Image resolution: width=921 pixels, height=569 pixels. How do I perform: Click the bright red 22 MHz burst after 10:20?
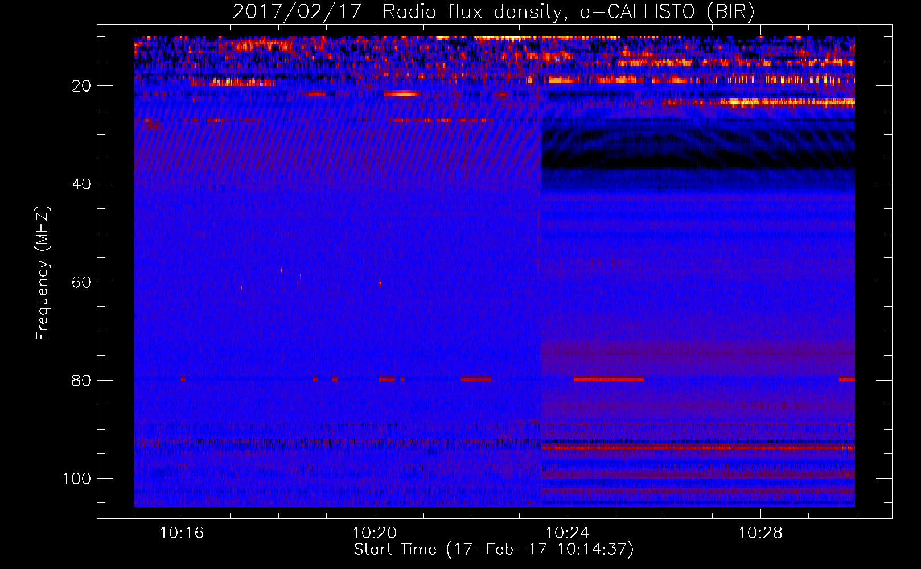point(402,94)
